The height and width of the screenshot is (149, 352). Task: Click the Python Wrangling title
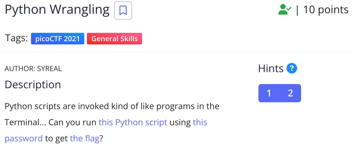click(57, 10)
